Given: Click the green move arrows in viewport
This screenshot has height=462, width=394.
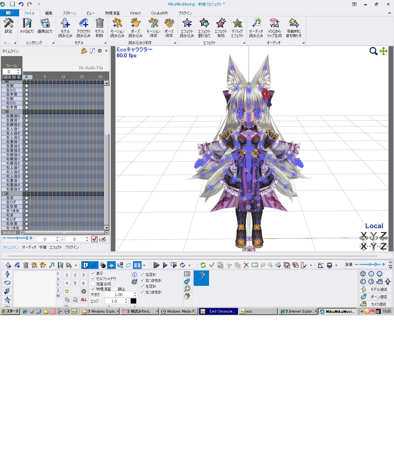Looking at the screenshot, I should click(x=383, y=51).
